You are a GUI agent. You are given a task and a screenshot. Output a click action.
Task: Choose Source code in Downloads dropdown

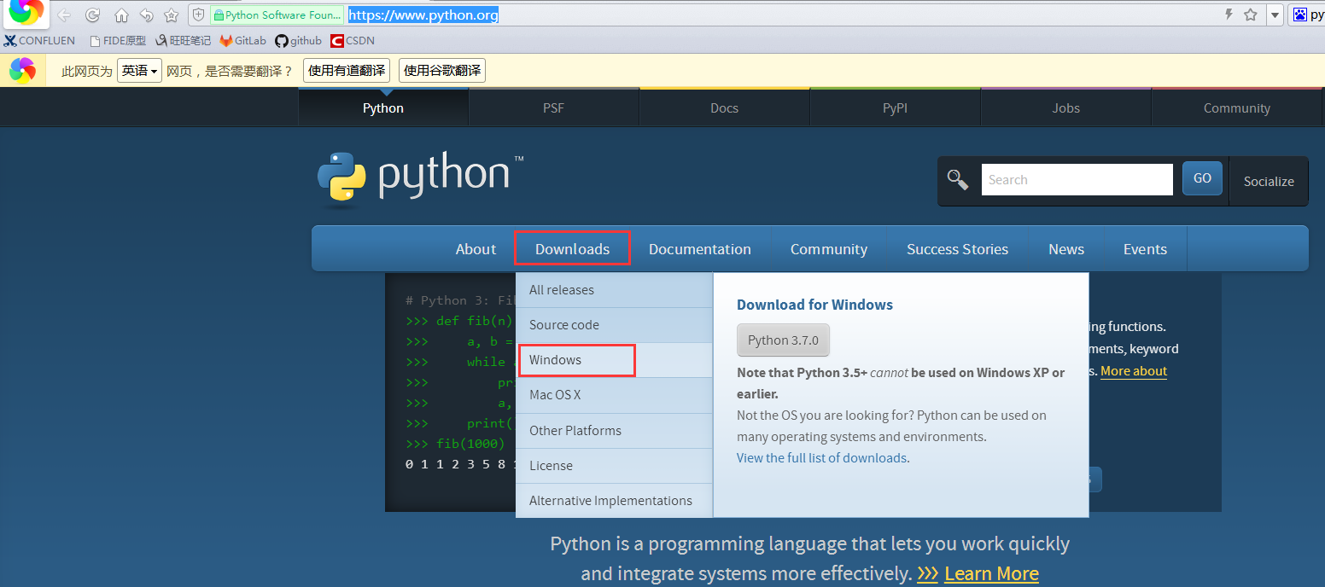point(614,325)
